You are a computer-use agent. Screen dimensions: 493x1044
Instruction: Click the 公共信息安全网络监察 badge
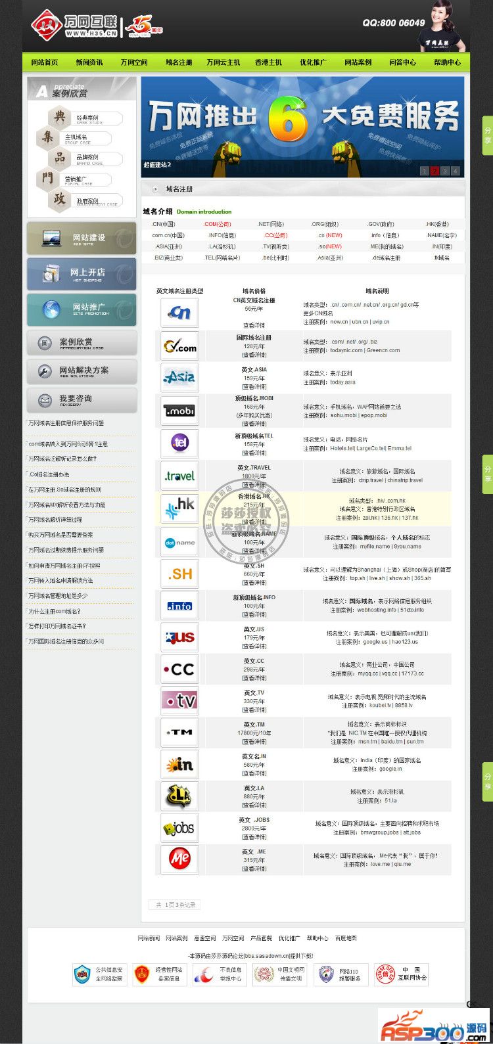point(100,974)
